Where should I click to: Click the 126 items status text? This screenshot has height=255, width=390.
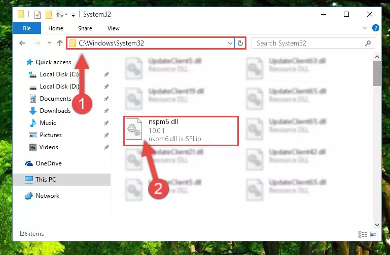pyautogui.click(x=31, y=234)
